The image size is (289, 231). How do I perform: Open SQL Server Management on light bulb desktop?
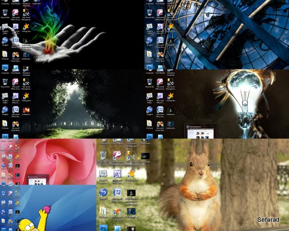(171, 82)
